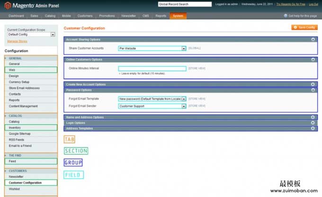Viewport: 322px width, 197px height.
Task: Select Catalog in configuration sidebar
Action: pyautogui.click(x=31, y=122)
